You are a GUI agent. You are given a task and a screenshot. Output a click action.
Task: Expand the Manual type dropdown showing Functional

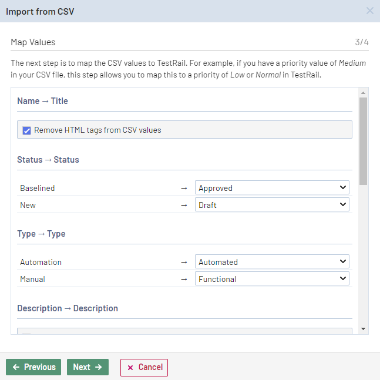[x=272, y=279]
